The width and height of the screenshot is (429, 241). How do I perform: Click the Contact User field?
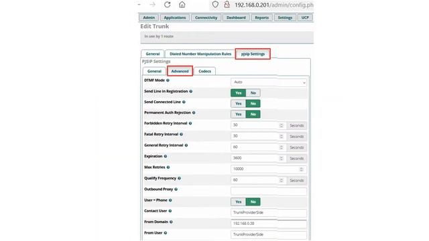[x=269, y=213]
